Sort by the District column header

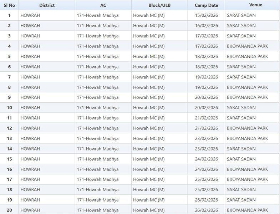click(x=47, y=5)
